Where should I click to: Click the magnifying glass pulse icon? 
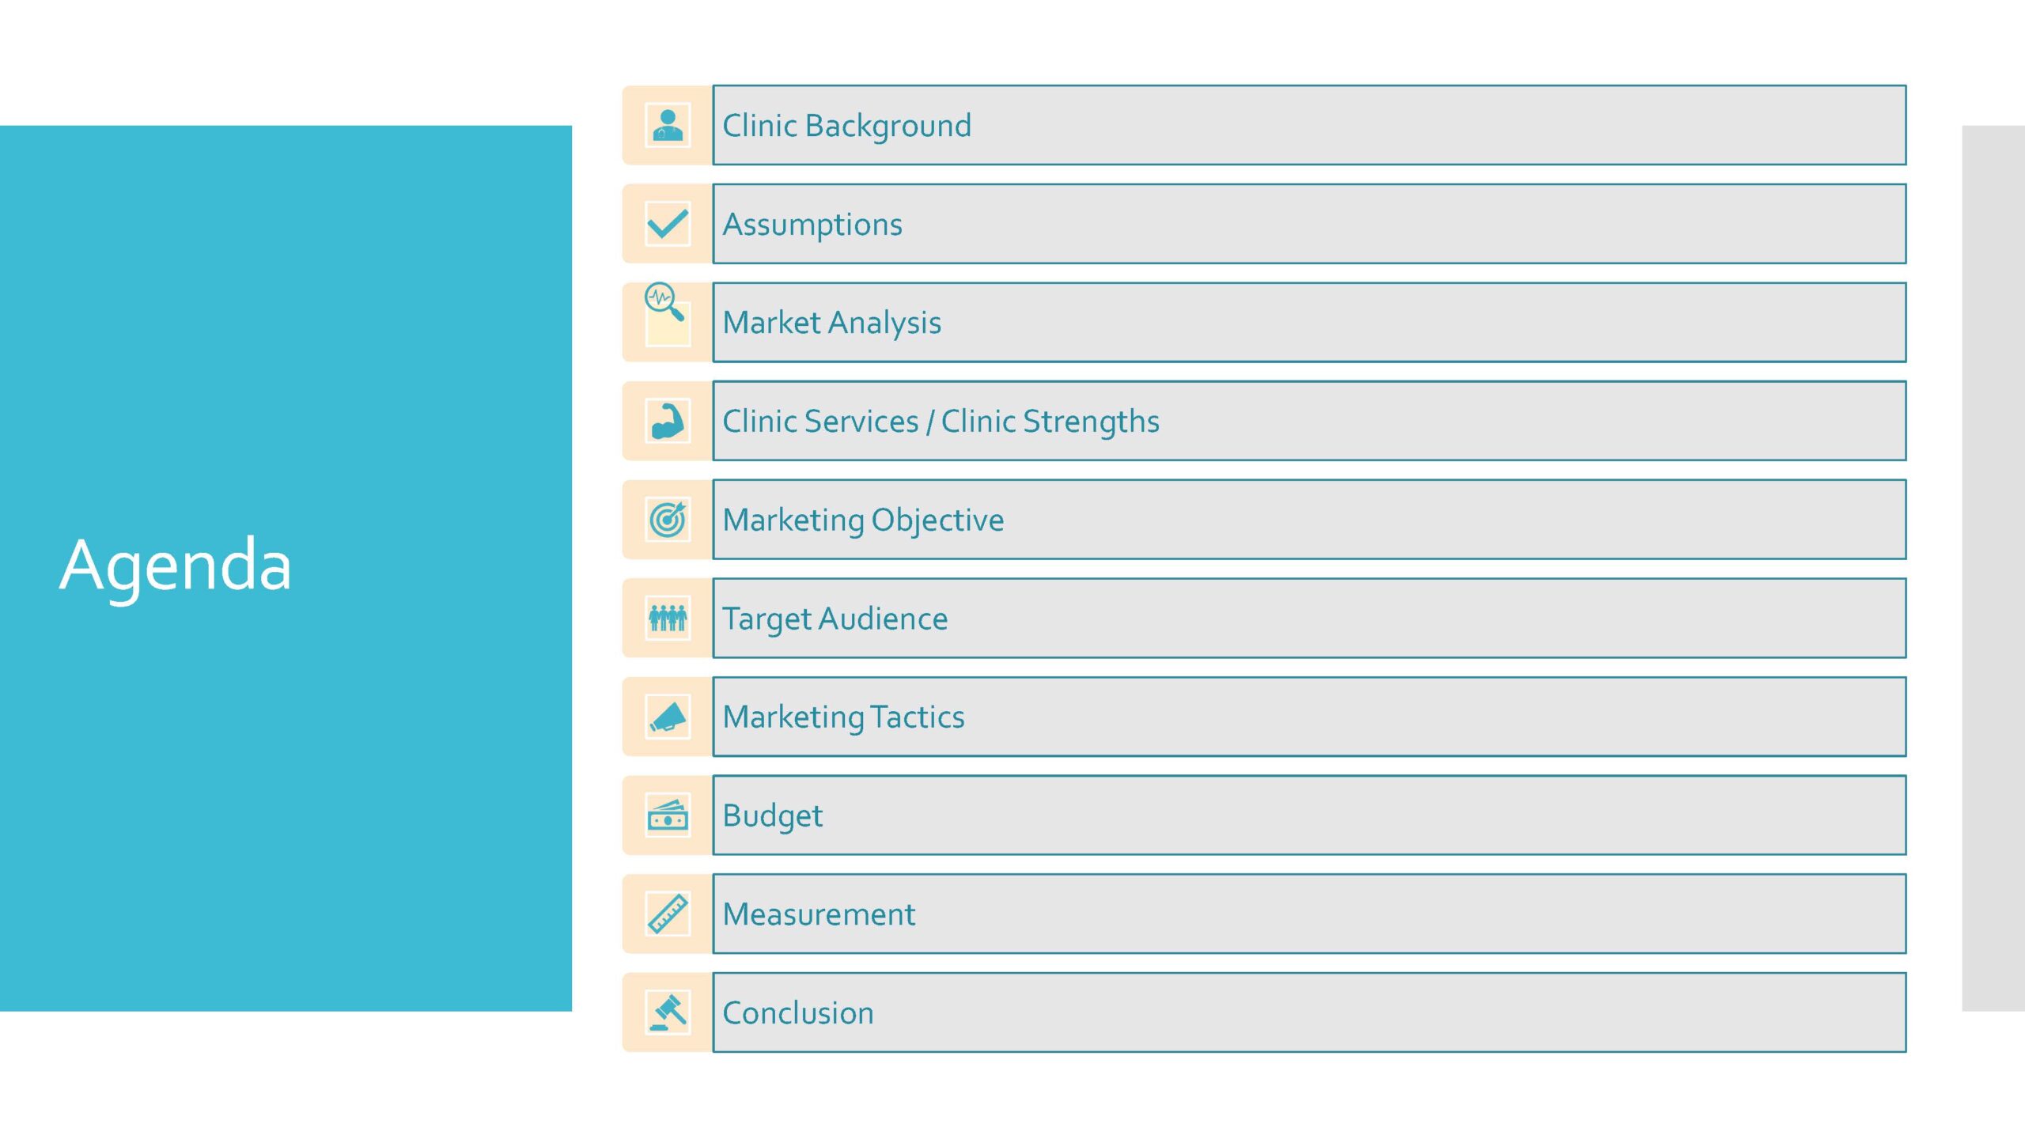click(x=664, y=302)
